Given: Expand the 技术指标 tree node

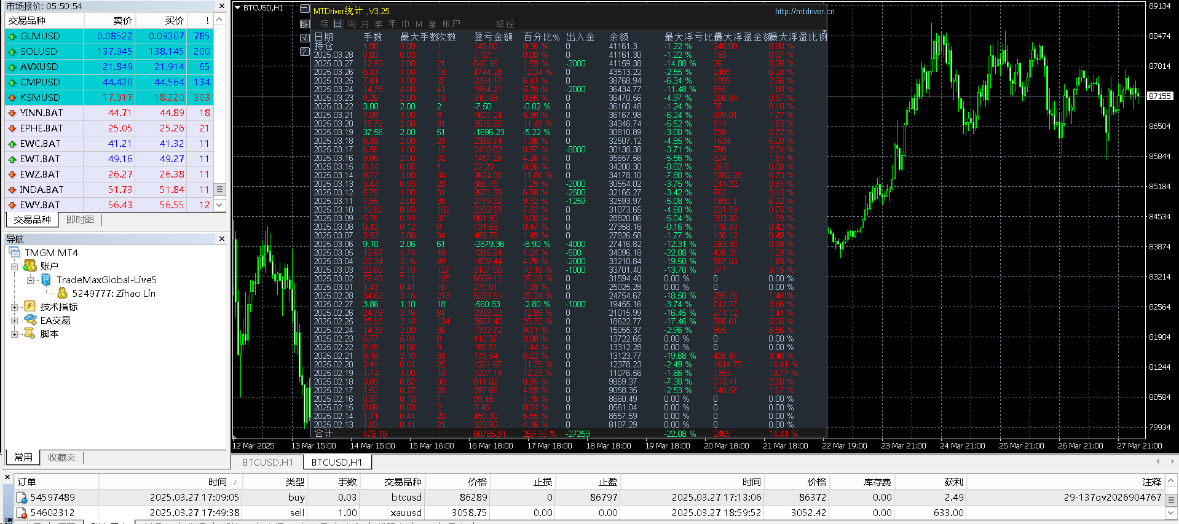Looking at the screenshot, I should click(x=14, y=307).
